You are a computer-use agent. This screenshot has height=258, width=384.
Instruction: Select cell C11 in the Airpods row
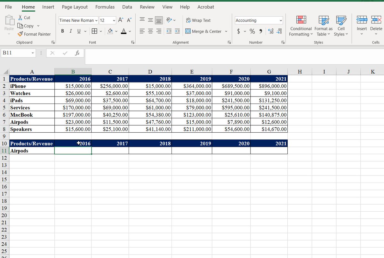(x=110, y=151)
